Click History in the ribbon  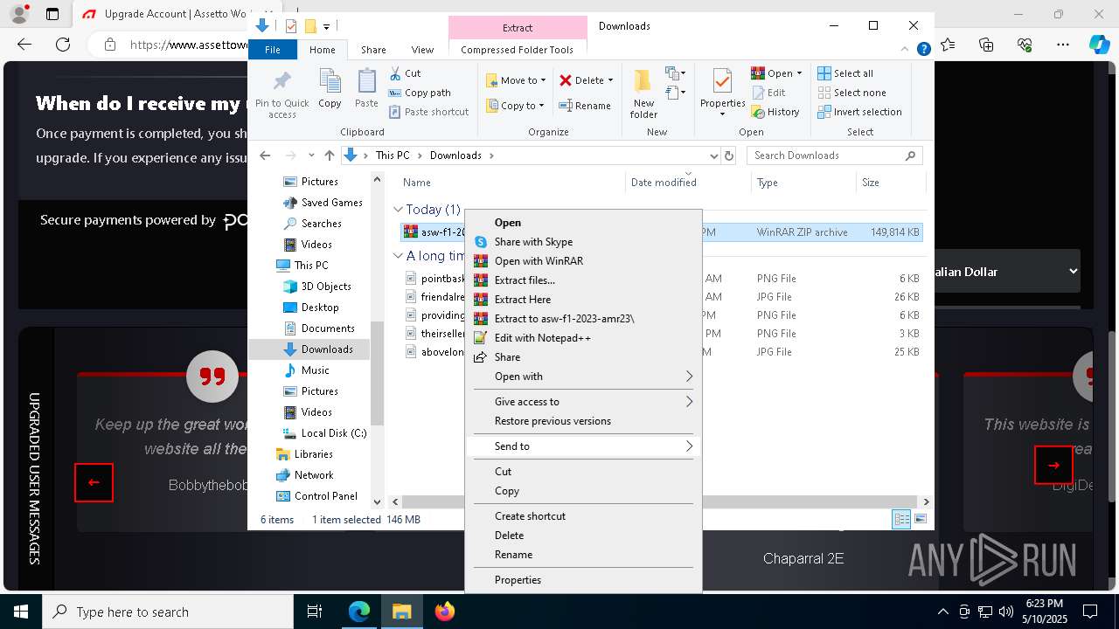pyautogui.click(x=775, y=112)
